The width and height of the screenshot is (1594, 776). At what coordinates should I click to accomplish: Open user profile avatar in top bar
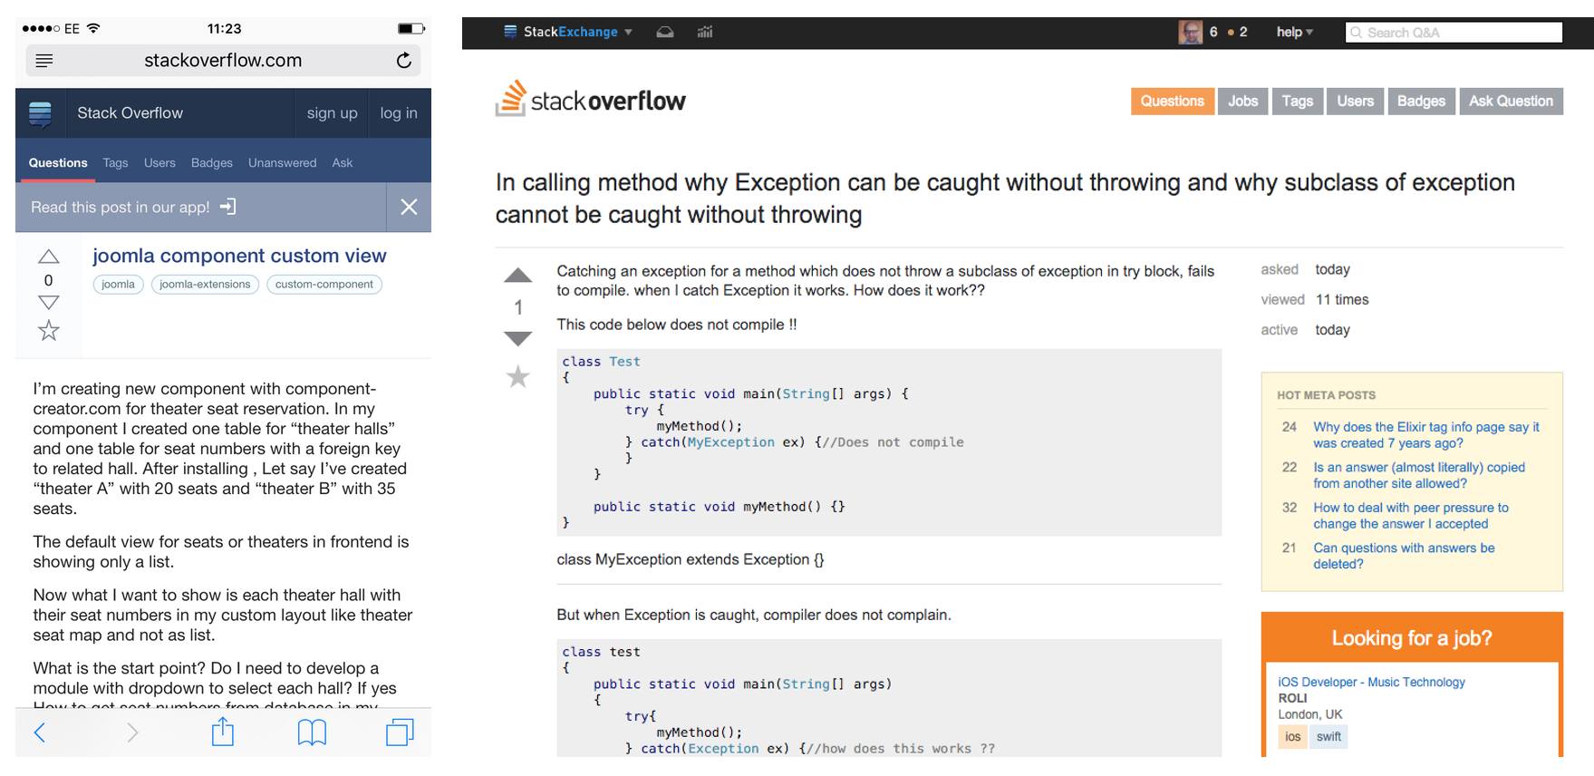pos(1190,32)
